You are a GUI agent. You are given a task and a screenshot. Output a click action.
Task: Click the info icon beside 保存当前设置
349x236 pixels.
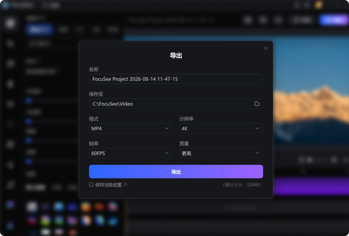(x=125, y=185)
